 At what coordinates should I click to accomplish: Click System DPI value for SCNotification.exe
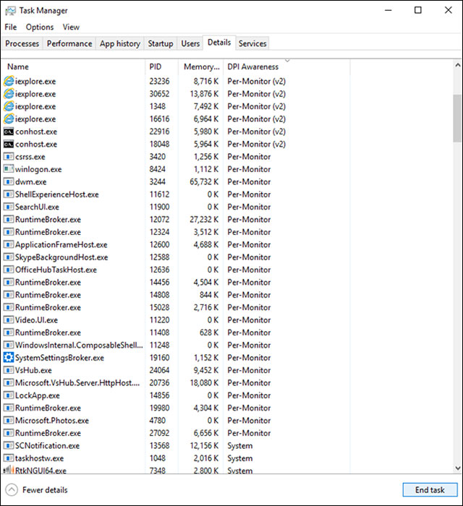(x=240, y=446)
